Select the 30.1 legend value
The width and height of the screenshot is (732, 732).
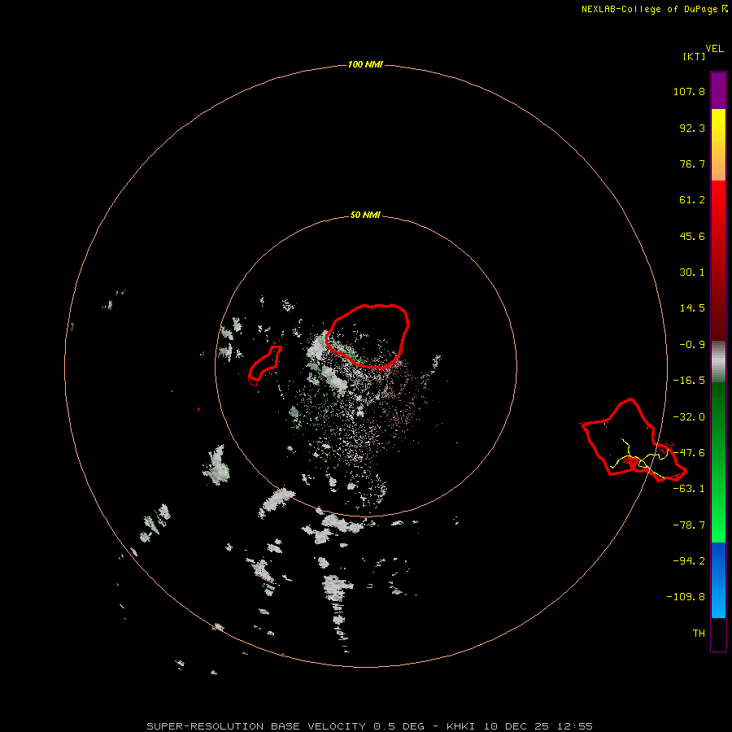[x=692, y=272]
